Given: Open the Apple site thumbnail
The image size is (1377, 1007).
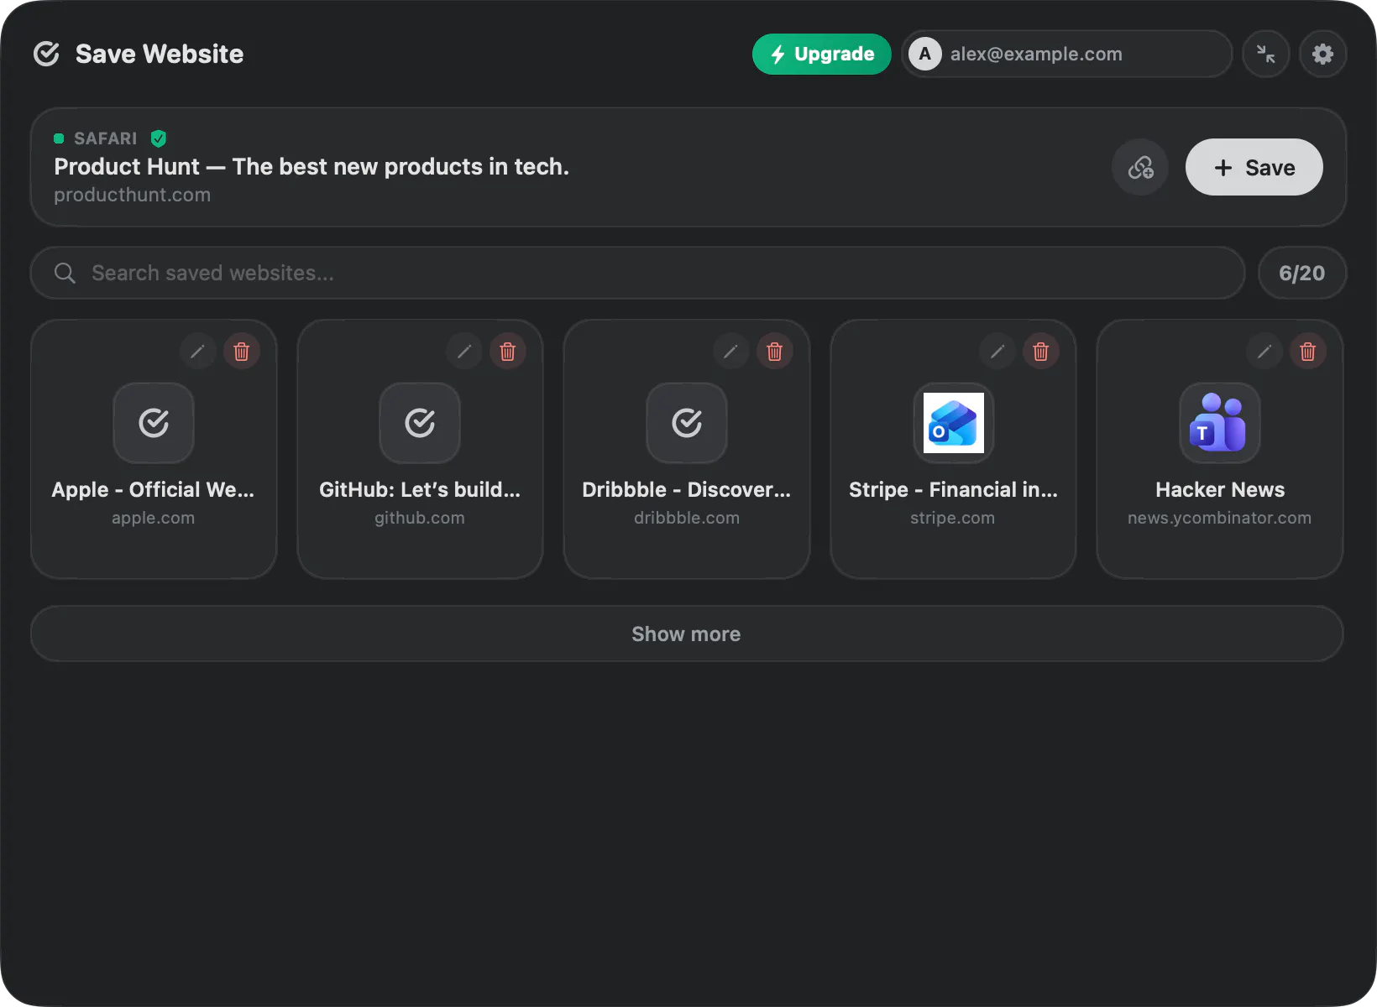Looking at the screenshot, I should point(154,423).
